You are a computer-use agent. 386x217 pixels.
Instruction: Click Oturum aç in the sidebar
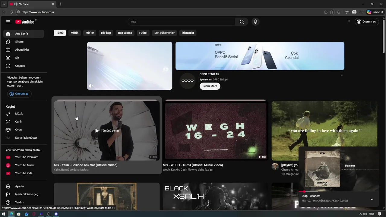click(19, 94)
